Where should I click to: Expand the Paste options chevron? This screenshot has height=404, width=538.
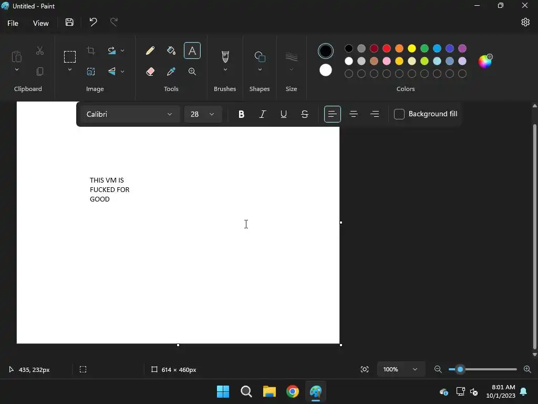pos(16,70)
